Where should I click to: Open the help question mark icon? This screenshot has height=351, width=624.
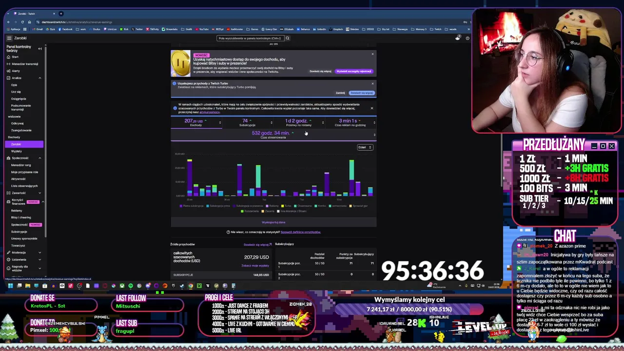click(468, 38)
